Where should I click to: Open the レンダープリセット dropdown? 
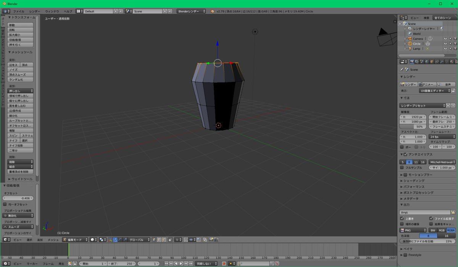coord(422,105)
